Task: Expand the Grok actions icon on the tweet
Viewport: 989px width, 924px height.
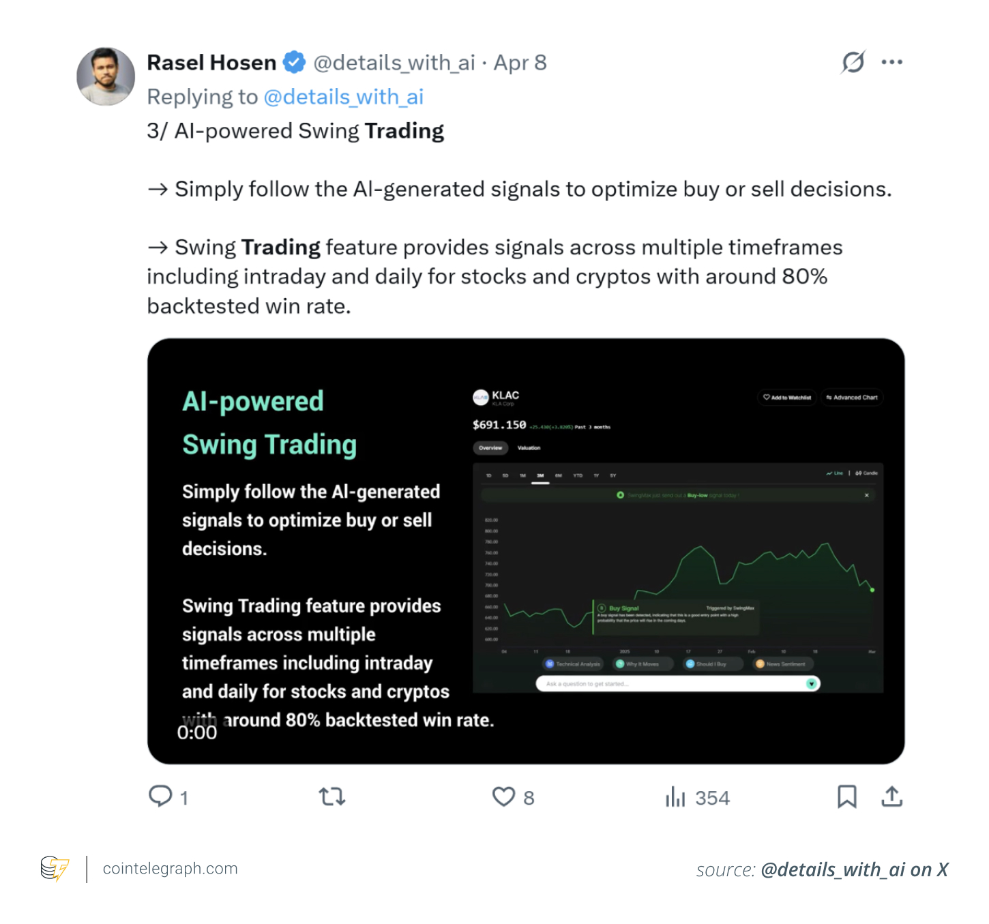Action: [854, 61]
